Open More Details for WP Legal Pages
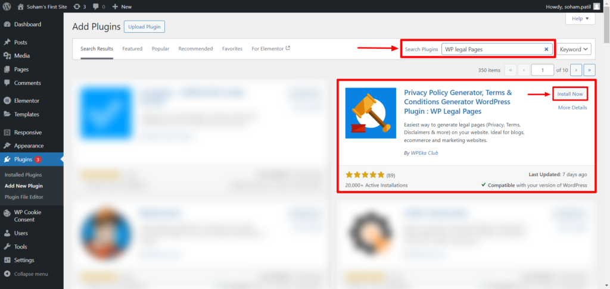 [572, 108]
